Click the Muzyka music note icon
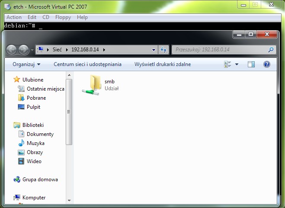Image resolution: width=285 pixels, height=208 pixels. pos(21,143)
